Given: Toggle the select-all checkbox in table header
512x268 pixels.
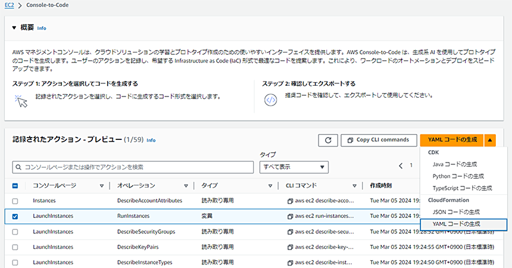Looking at the screenshot, I should coord(15,186).
